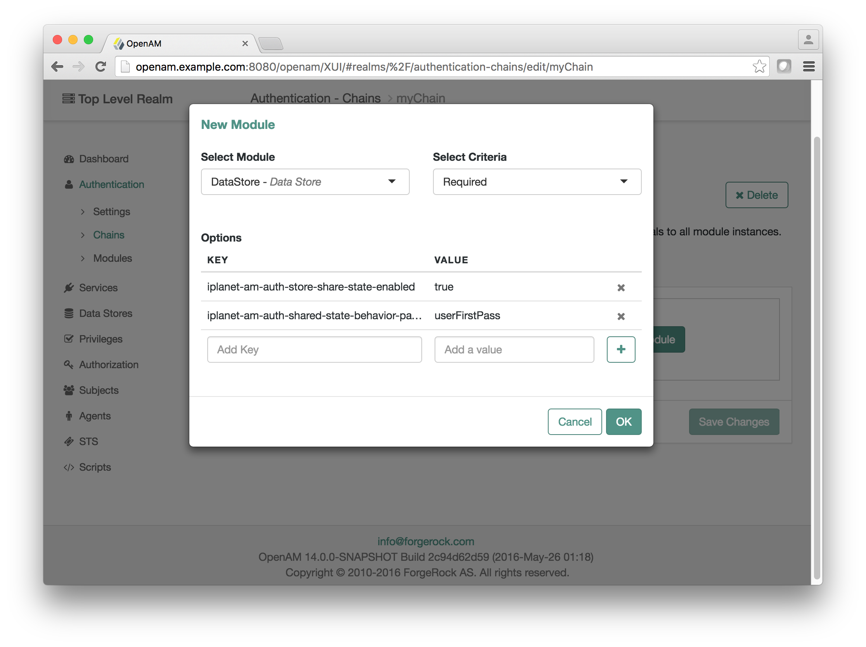Image resolution: width=866 pixels, height=647 pixels.
Task: Open Data Stores in the sidebar
Action: coord(106,313)
